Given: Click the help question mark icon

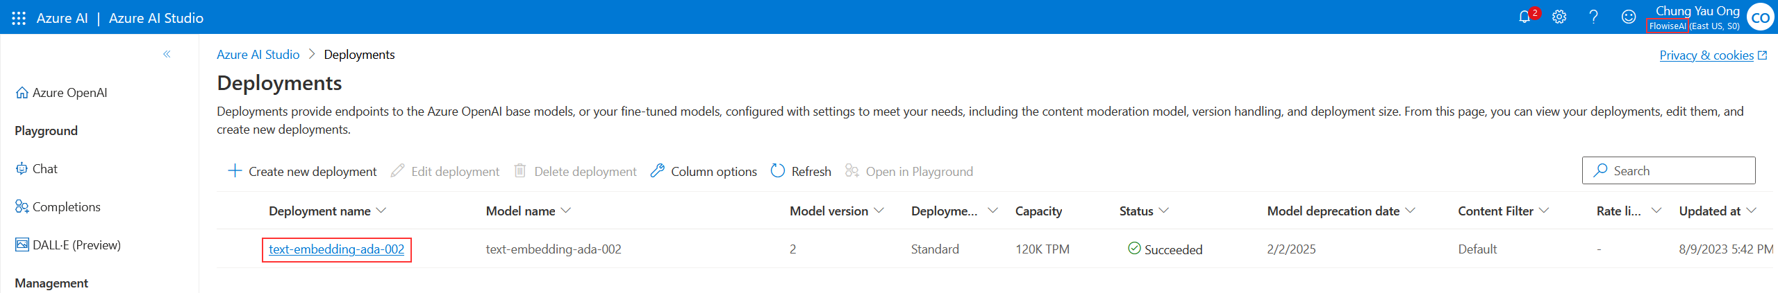Looking at the screenshot, I should point(1594,17).
